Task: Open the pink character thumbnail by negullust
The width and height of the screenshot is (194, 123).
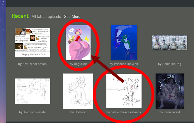Action: click(x=78, y=43)
